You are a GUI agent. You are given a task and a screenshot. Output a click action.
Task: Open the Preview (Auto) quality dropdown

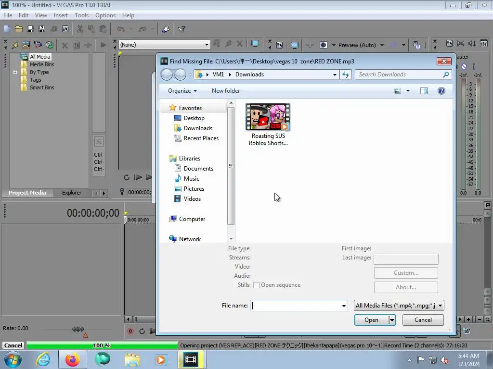382,45
